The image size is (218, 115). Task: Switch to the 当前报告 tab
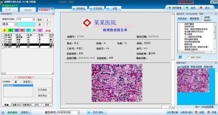pos(28,10)
